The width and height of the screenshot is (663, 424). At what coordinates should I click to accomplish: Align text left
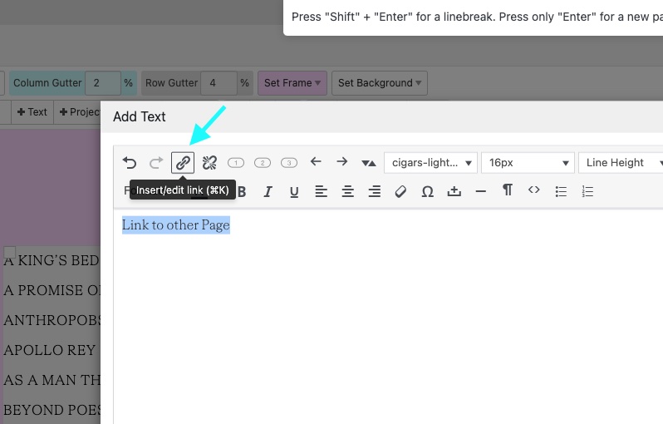tap(321, 192)
